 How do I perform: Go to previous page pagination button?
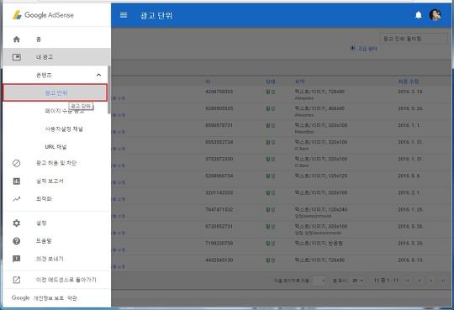420,281
